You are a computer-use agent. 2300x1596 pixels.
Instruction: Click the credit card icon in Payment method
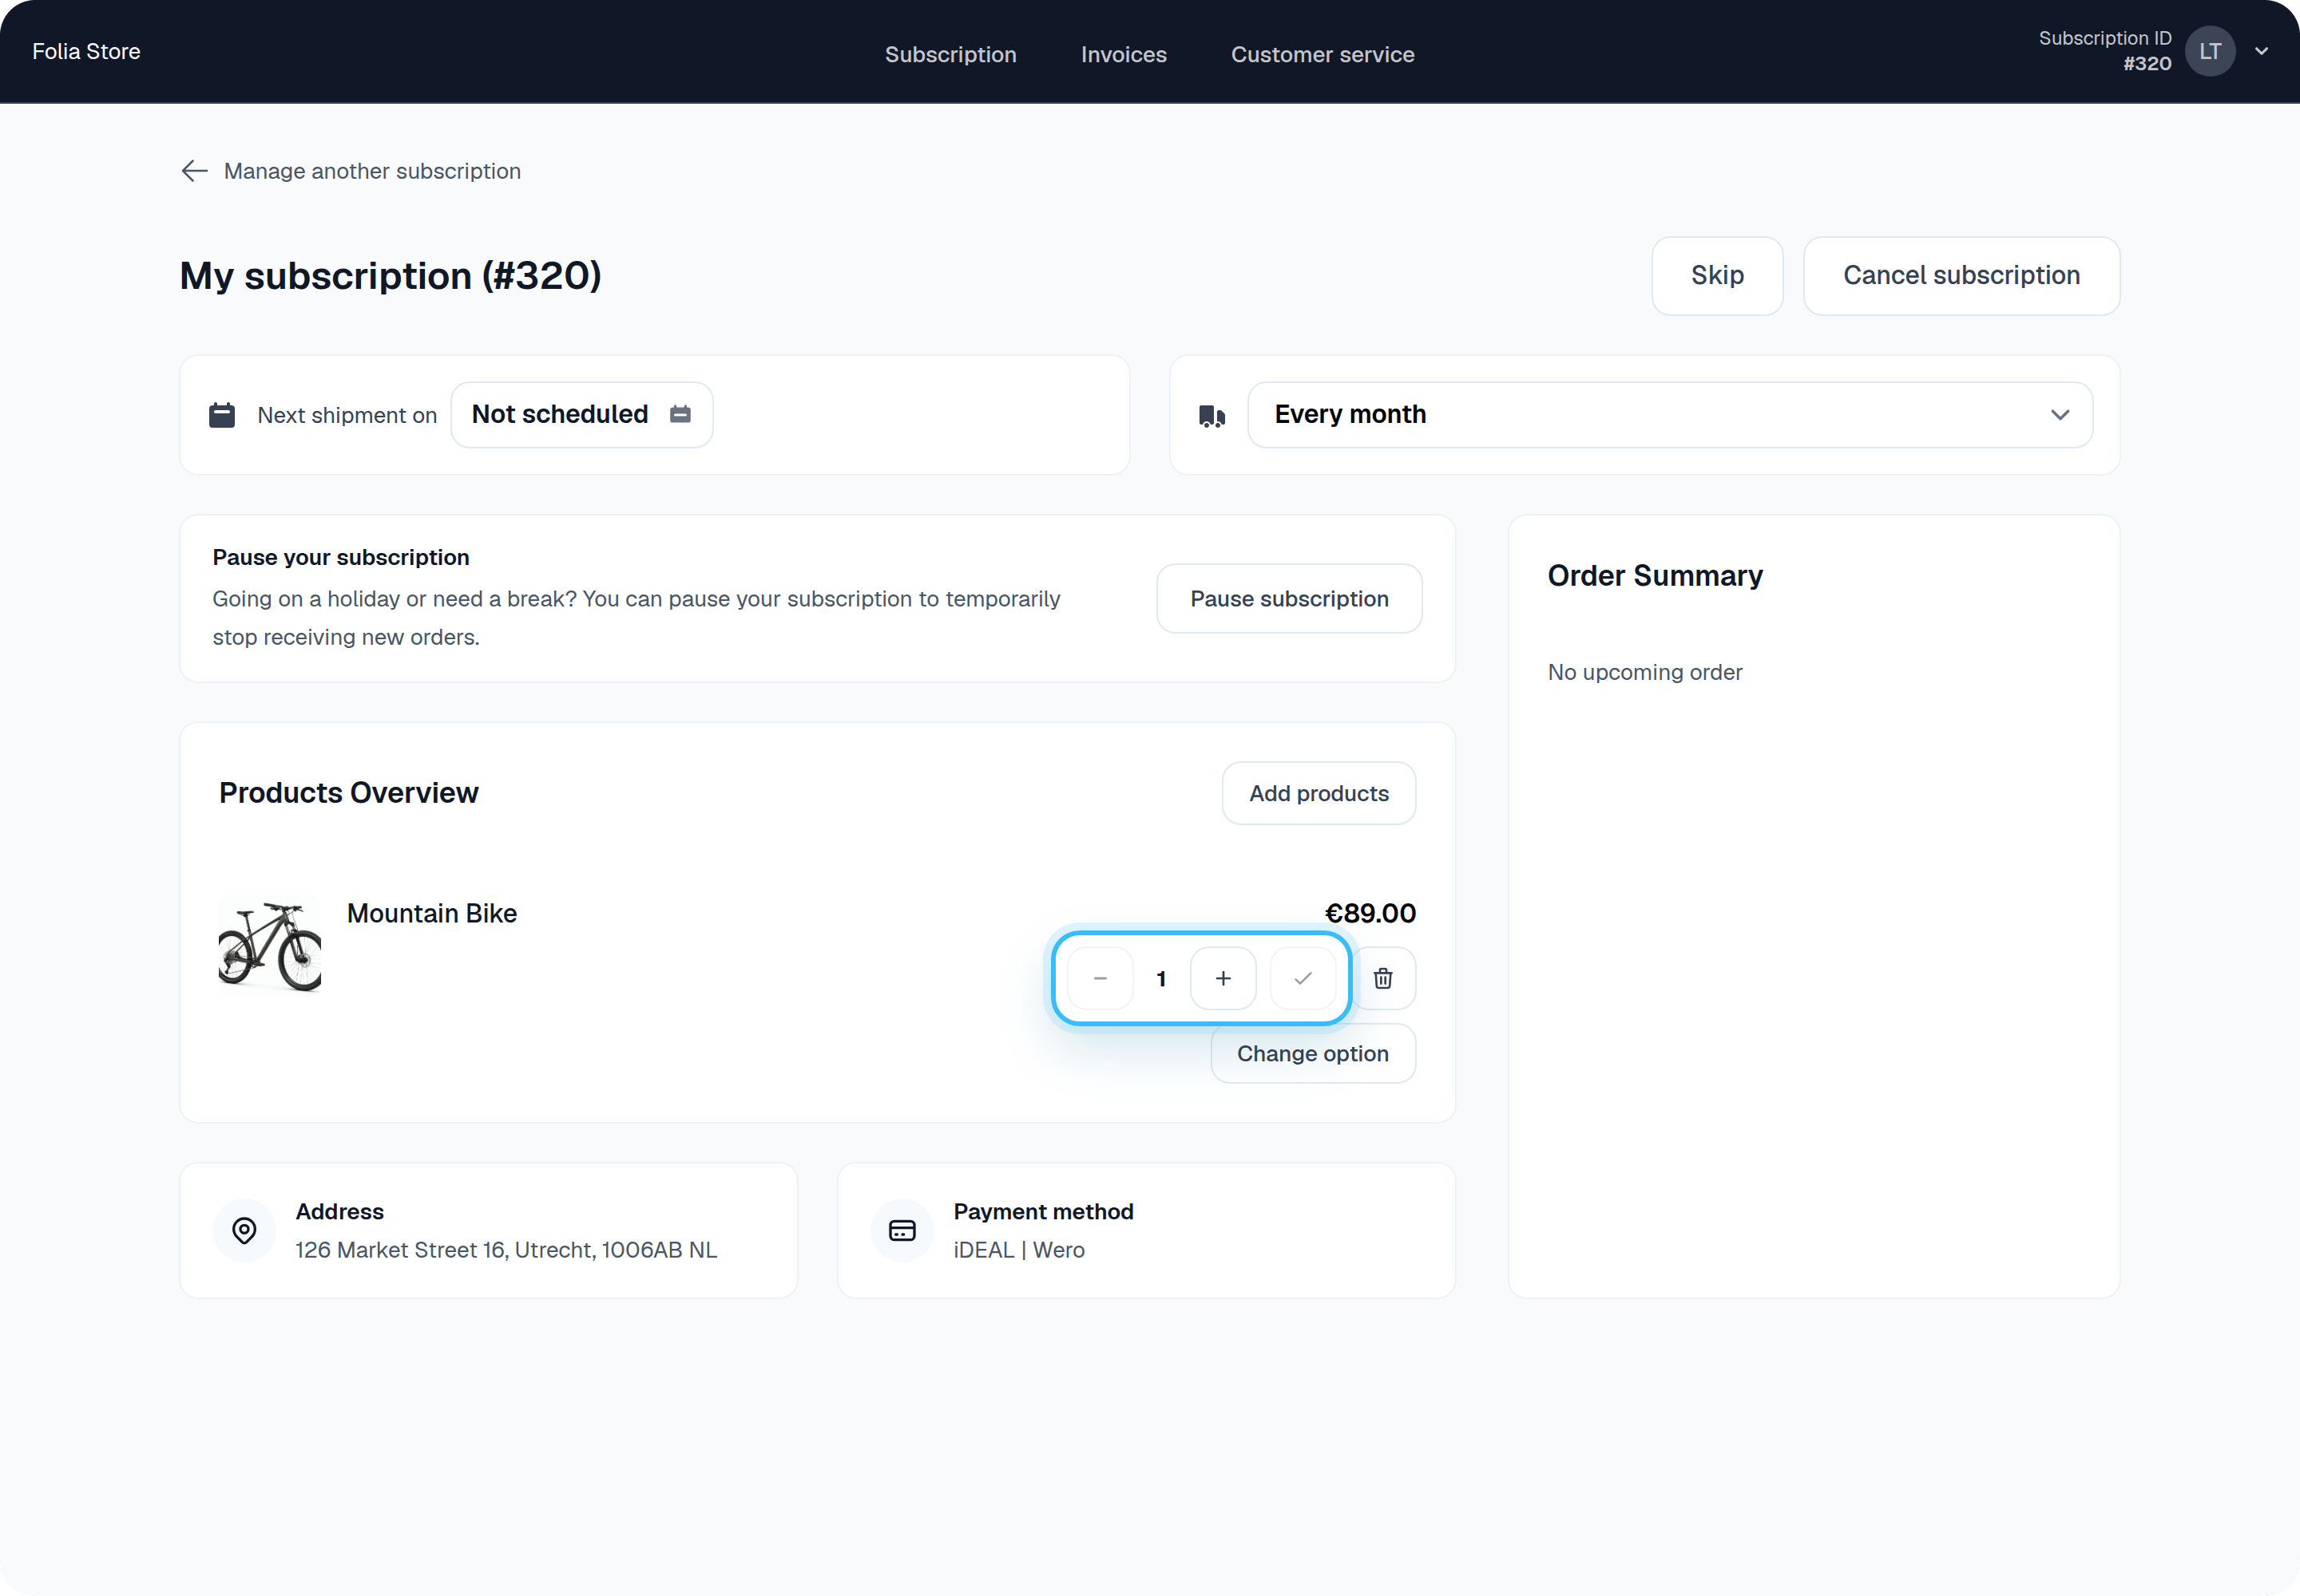click(x=902, y=1230)
